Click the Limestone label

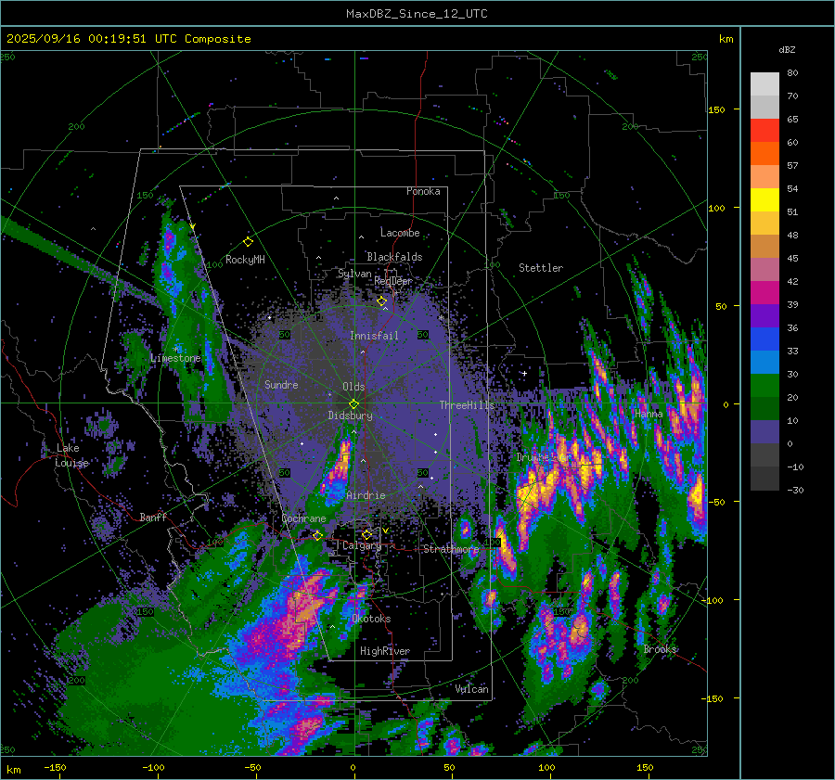(x=175, y=358)
